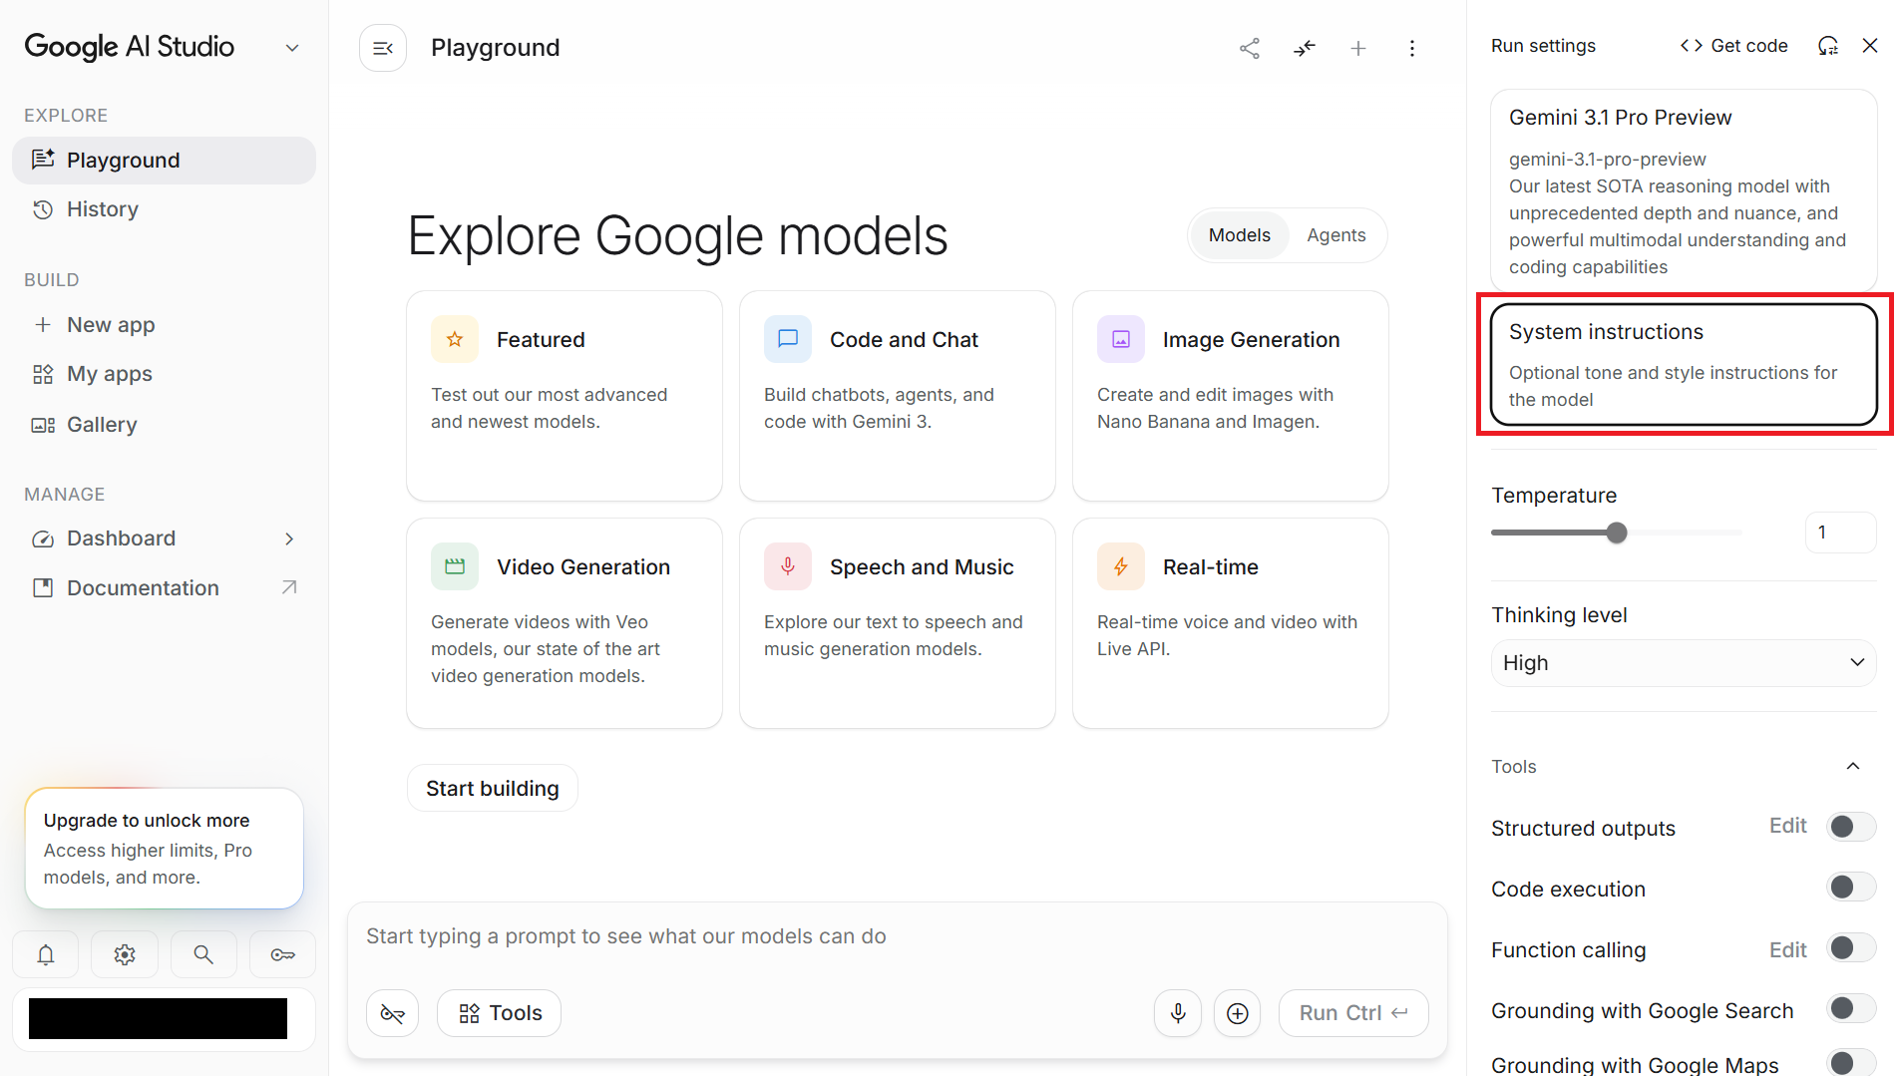
Task: Enable the Structured outputs toggle
Action: 1851,827
